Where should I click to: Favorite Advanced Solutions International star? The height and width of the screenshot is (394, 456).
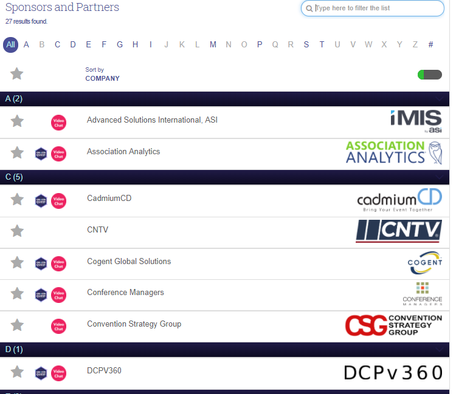(17, 121)
